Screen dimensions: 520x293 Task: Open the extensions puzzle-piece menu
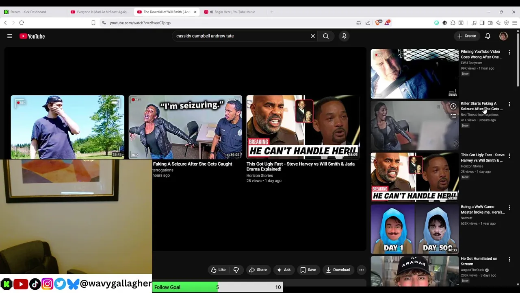453,23
